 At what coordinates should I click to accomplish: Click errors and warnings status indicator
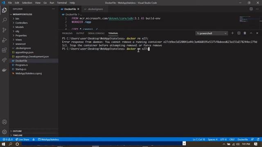pyautogui.click(x=7, y=140)
